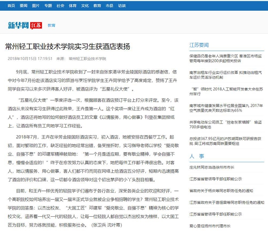Viewport: 268px width, 231px height.
Task: Go to 教育 in top navigation bar
Action: [97, 6]
